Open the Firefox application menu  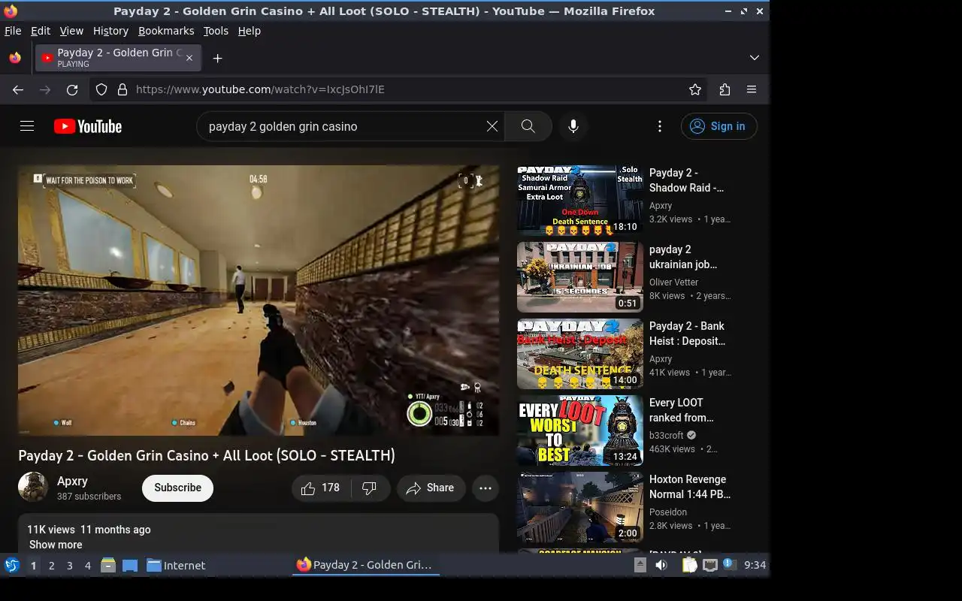pyautogui.click(x=752, y=89)
